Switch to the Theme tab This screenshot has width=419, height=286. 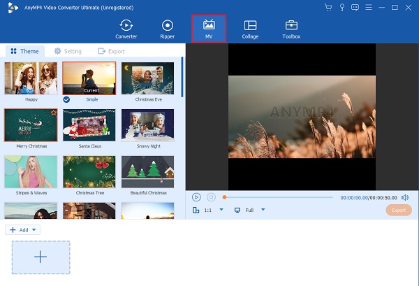point(24,51)
